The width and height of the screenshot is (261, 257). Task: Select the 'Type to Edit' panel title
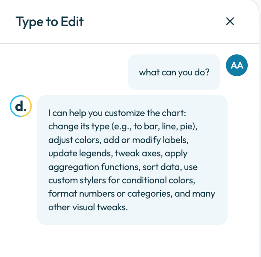click(50, 22)
